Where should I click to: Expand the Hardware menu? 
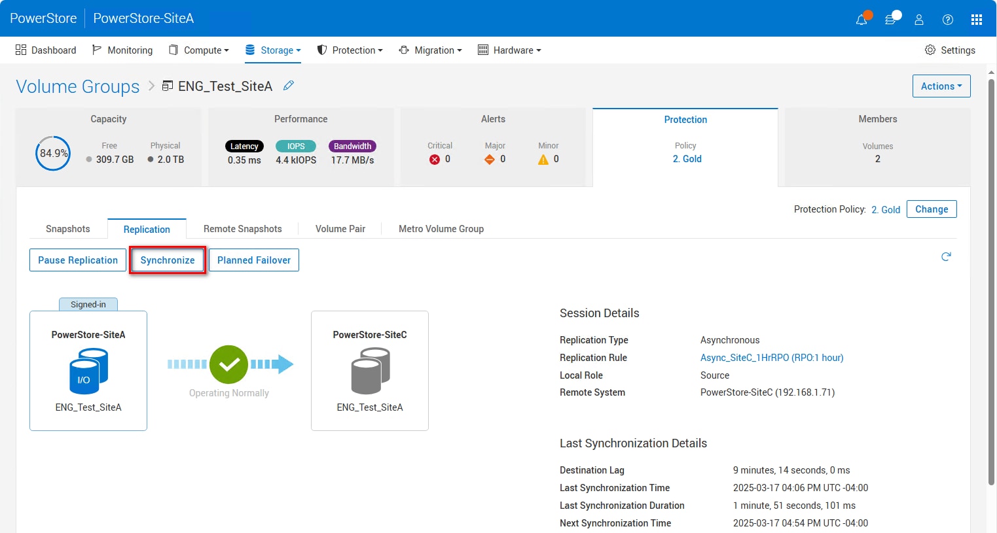tap(509, 50)
